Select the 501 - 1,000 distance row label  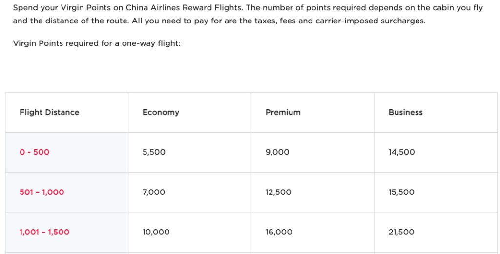click(42, 192)
